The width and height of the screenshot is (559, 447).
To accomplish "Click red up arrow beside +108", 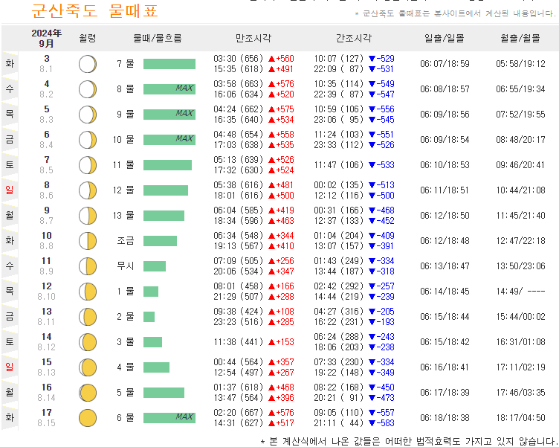I will (x=271, y=312).
